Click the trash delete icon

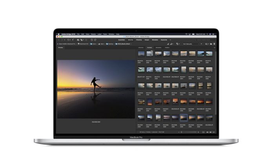[214, 44]
